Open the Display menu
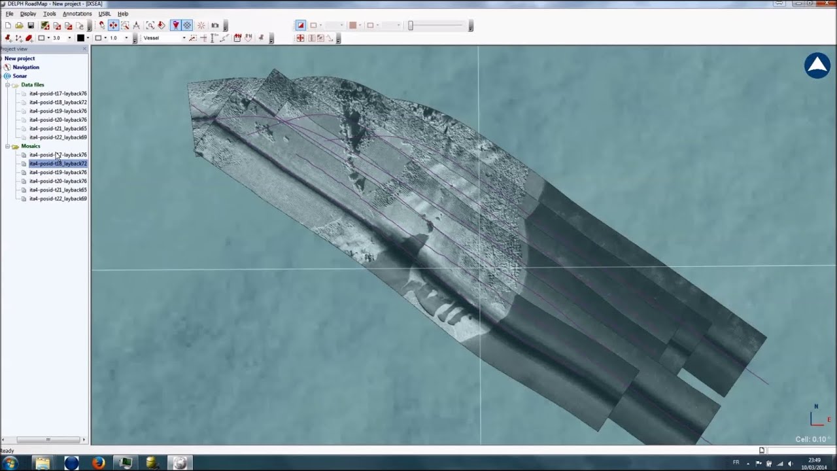The height and width of the screenshot is (471, 837). pyautogui.click(x=28, y=14)
